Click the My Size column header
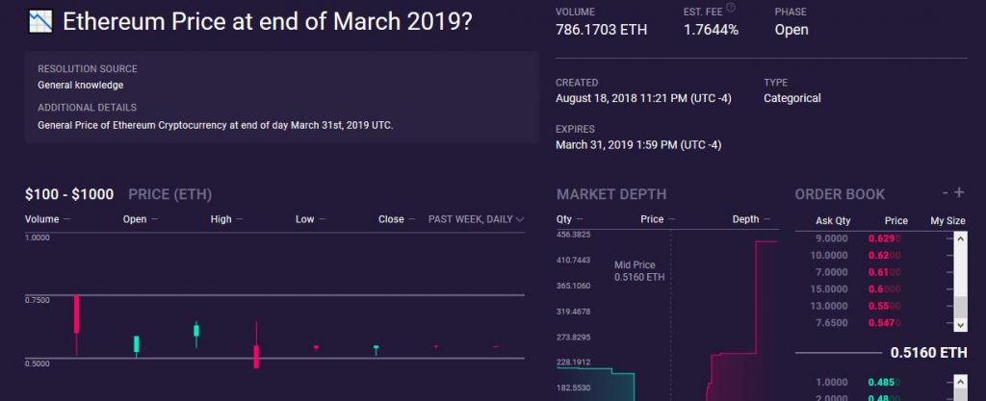 [x=947, y=221]
